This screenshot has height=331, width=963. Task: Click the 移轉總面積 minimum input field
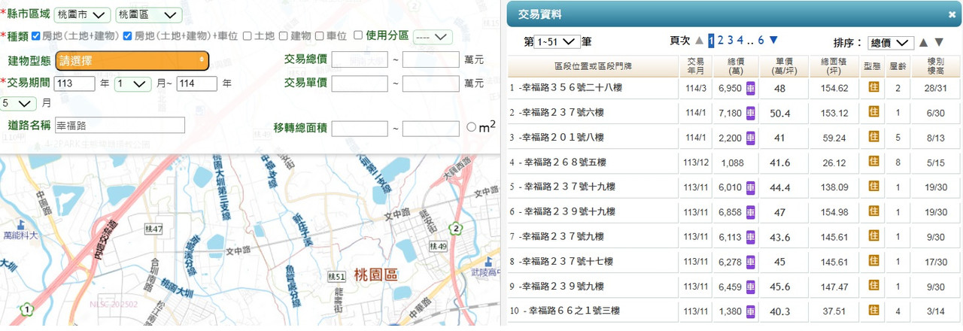[360, 129]
